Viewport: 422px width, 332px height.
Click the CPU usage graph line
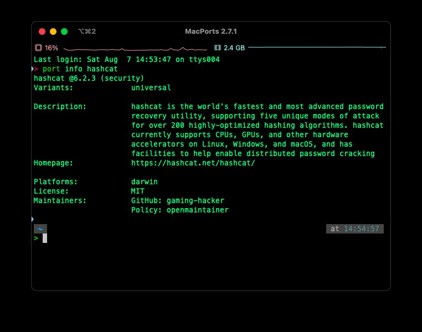(135, 49)
